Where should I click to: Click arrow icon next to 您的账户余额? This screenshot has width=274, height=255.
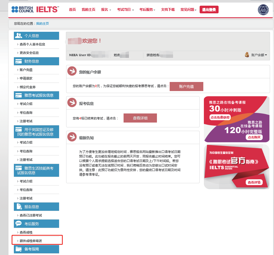(72, 71)
